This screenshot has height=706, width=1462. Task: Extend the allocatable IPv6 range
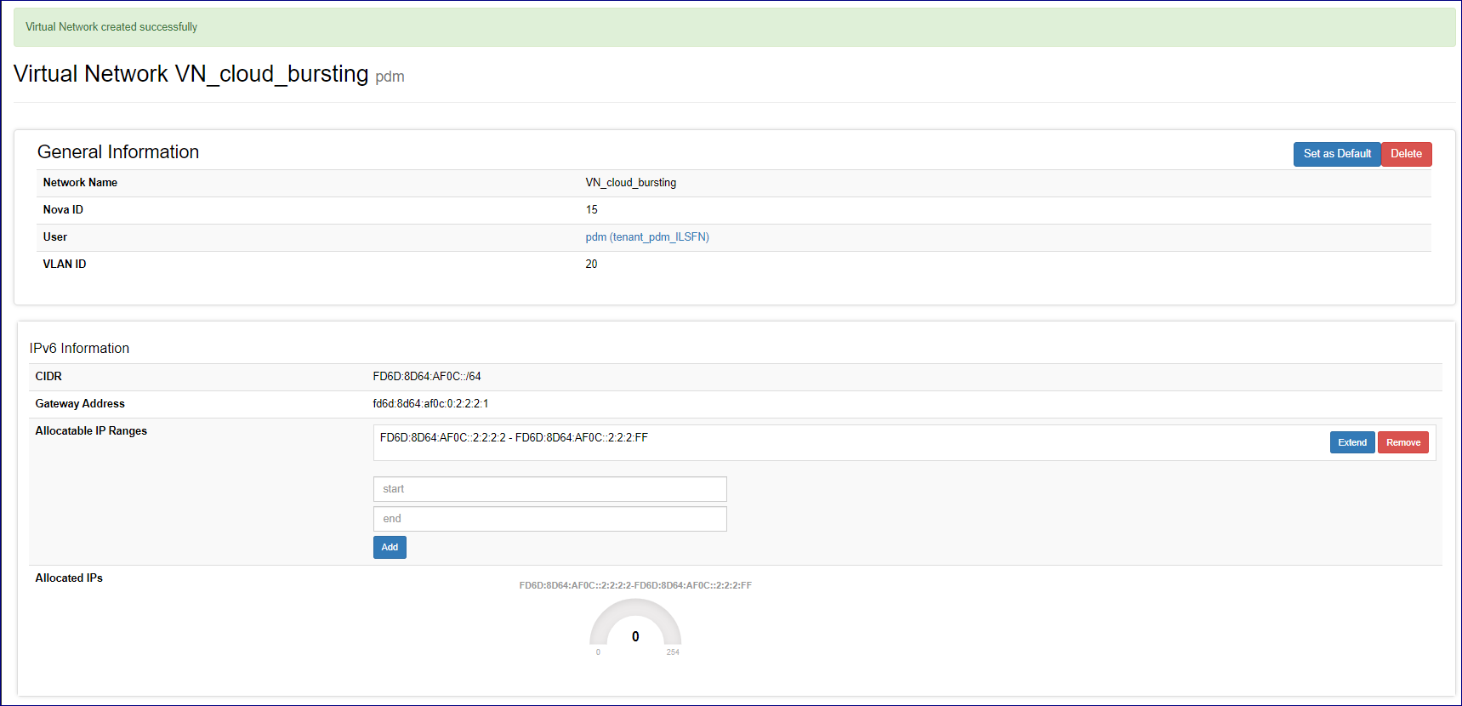coord(1351,442)
